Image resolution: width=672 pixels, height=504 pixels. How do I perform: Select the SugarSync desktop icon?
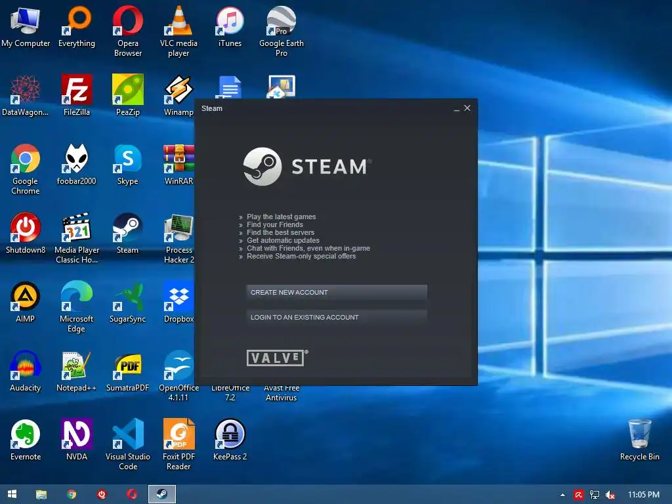click(128, 303)
